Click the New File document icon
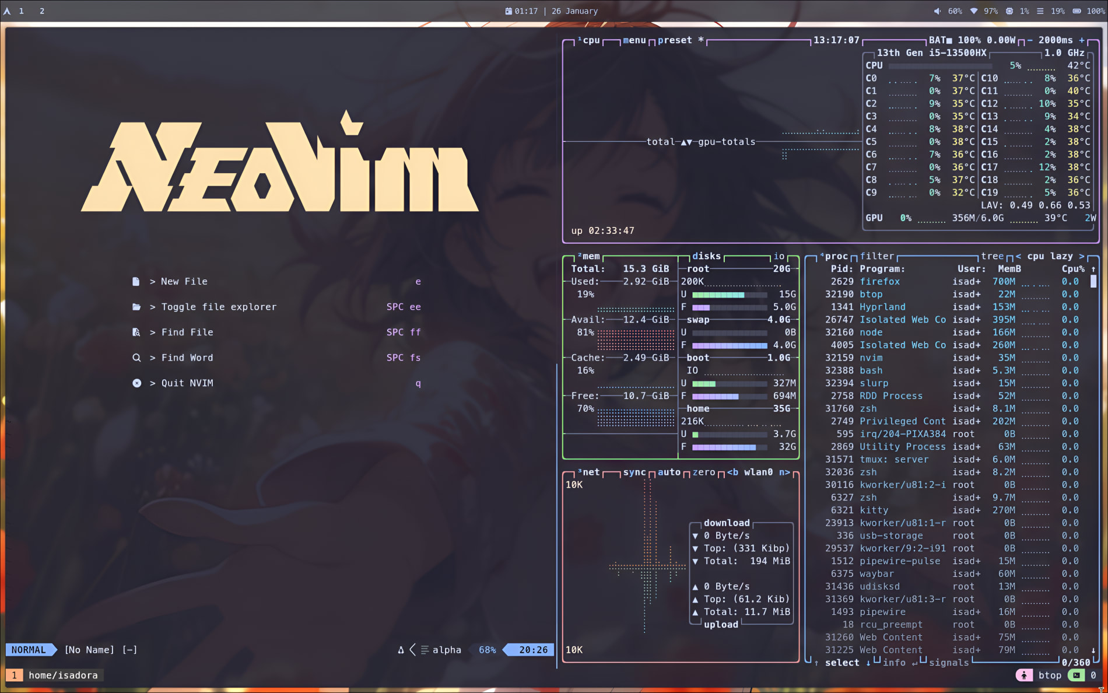 pos(136,281)
